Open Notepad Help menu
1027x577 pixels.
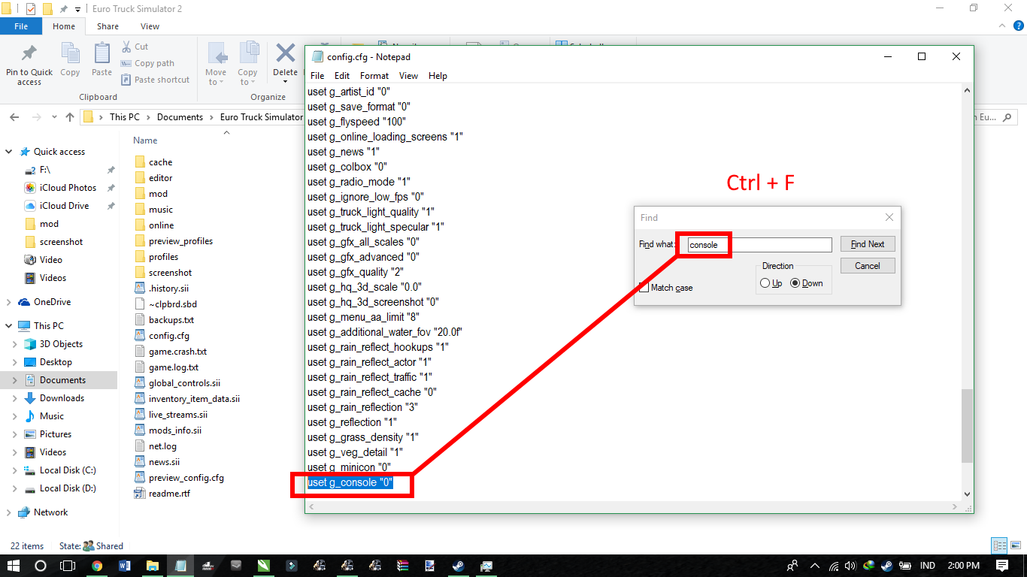(x=438, y=76)
